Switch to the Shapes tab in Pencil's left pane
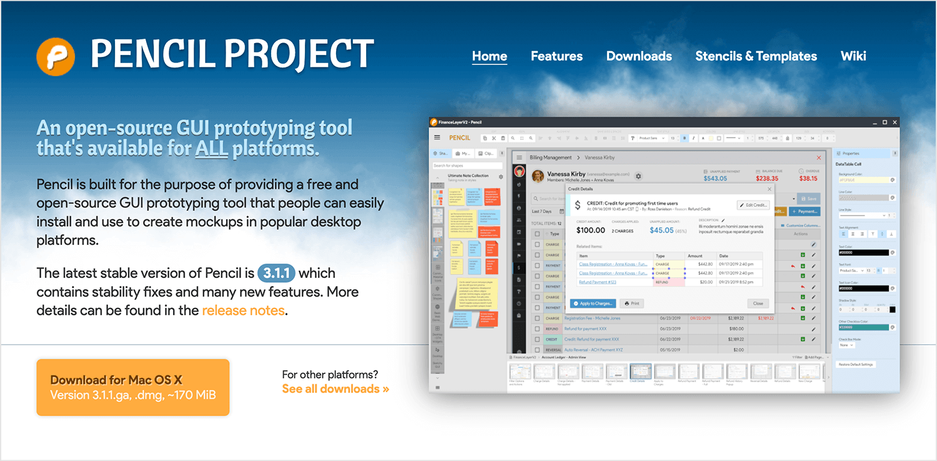The width and height of the screenshot is (937, 461). click(442, 154)
